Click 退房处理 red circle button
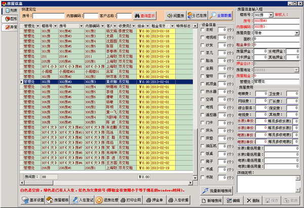 click(107, 200)
